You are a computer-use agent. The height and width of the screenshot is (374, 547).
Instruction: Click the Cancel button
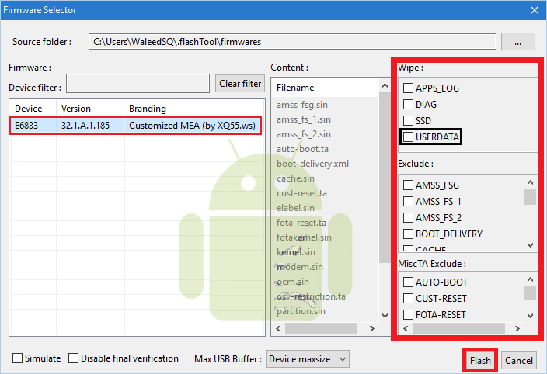tap(519, 360)
